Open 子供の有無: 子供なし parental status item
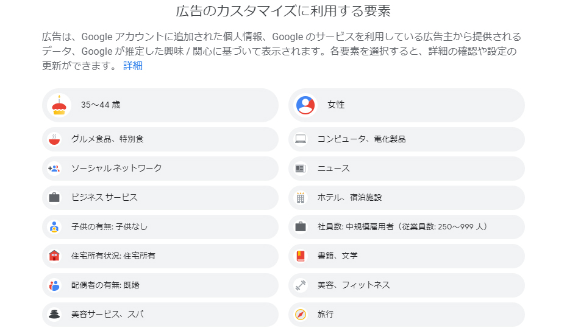This screenshot has width=567, height=331. (x=160, y=227)
